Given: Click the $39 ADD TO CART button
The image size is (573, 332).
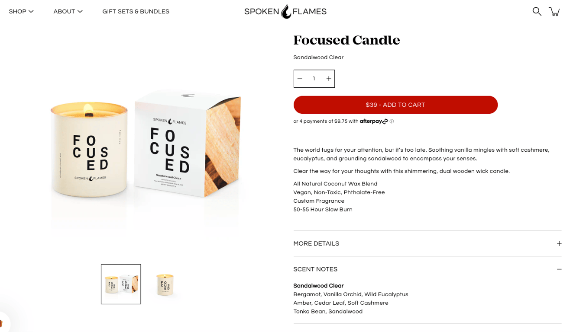Looking at the screenshot, I should tap(395, 105).
